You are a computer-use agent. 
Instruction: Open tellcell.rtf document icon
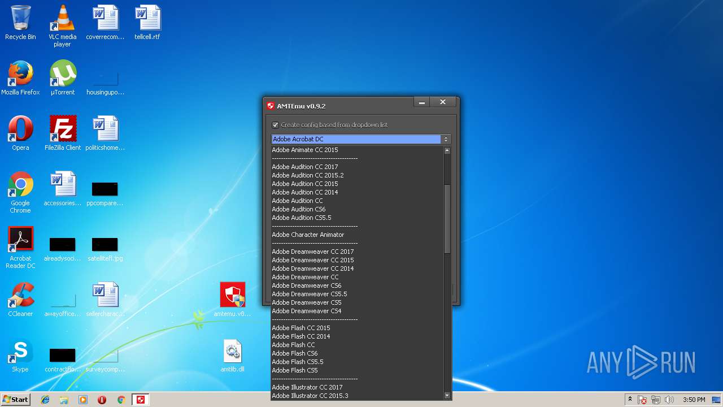[x=147, y=23]
